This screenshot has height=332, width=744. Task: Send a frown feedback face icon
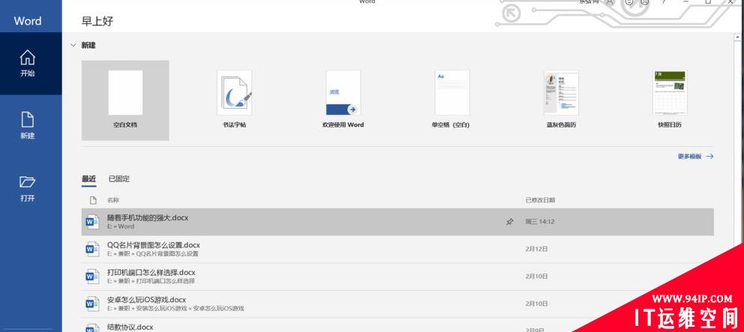644,2
